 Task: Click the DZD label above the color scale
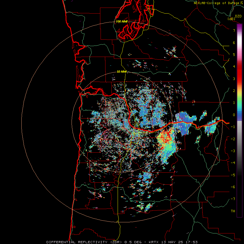click(x=238, y=16)
